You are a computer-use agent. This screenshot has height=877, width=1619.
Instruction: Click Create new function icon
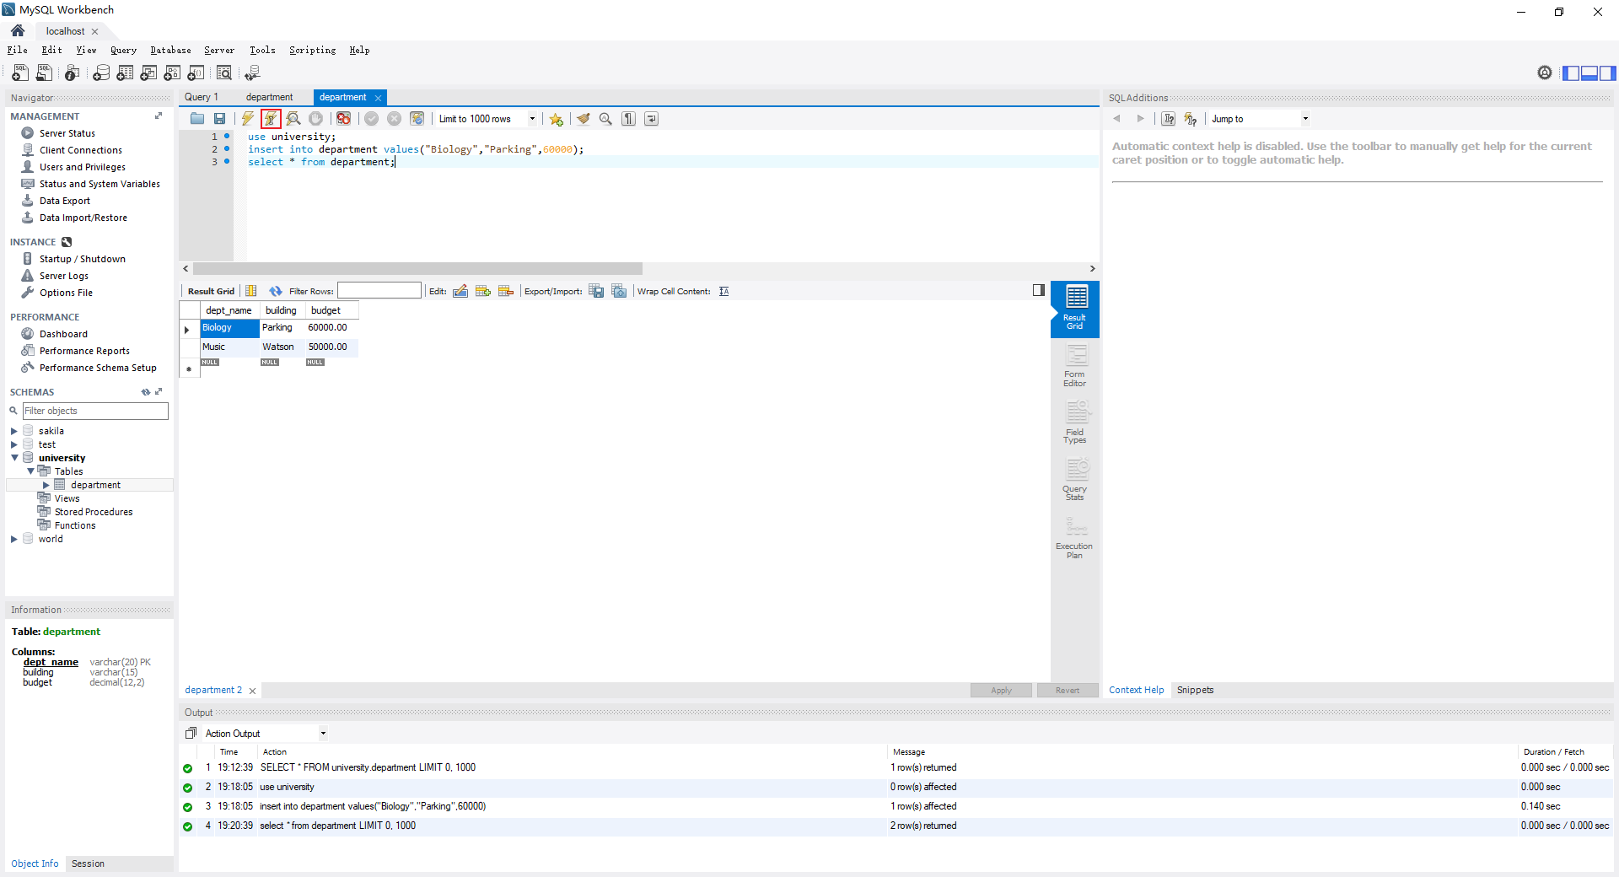click(196, 73)
